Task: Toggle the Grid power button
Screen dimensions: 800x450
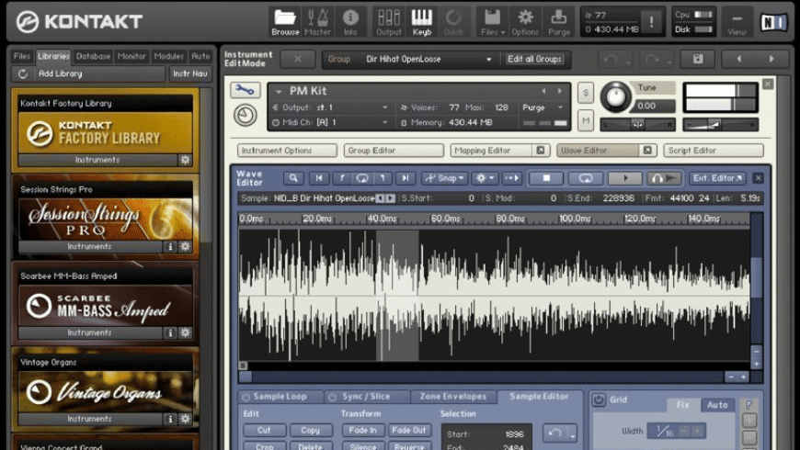Action: [x=599, y=400]
